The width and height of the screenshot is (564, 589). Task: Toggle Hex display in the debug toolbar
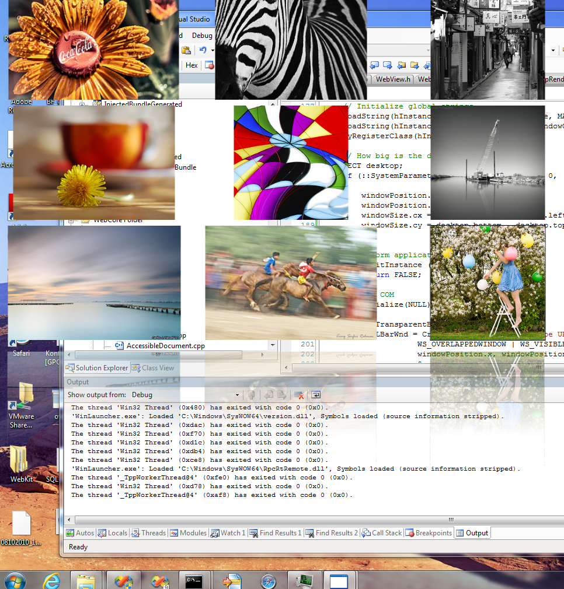[192, 65]
